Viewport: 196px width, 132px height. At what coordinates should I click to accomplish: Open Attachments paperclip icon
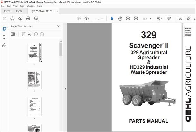pyautogui.click(x=4, y=45)
